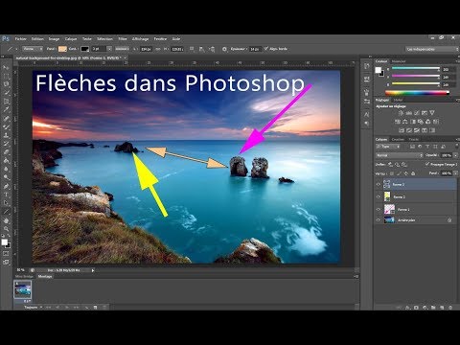Select the Eraser tool
460x345 pixels.
(x=6, y=152)
